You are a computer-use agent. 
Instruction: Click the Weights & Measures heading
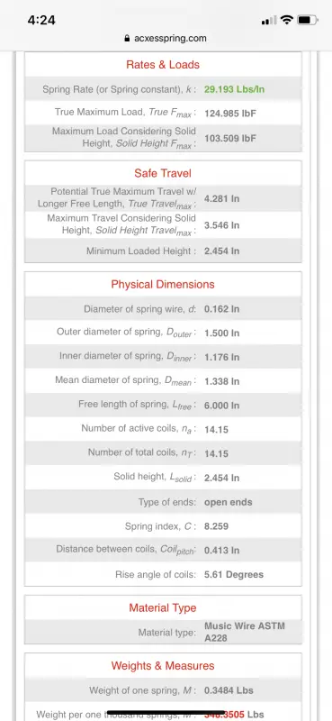pos(163,666)
